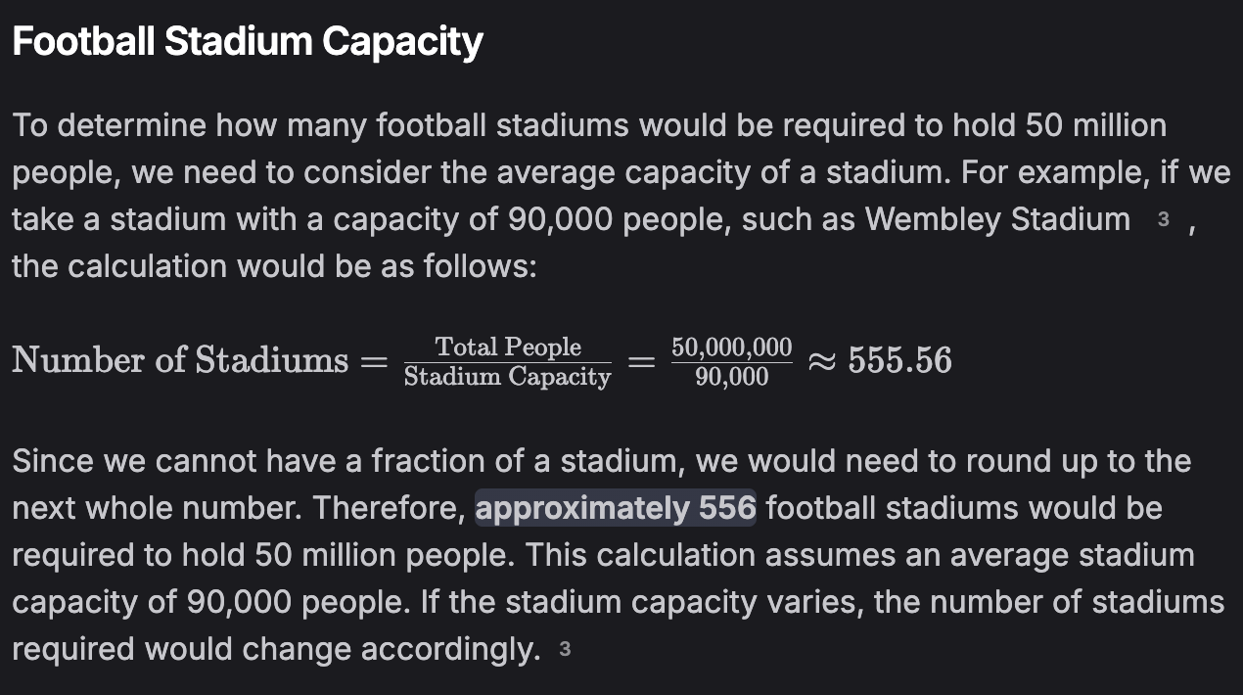The height and width of the screenshot is (695, 1243).
Task: Open citation 3 after 'change accordingly'
Action: 564,648
